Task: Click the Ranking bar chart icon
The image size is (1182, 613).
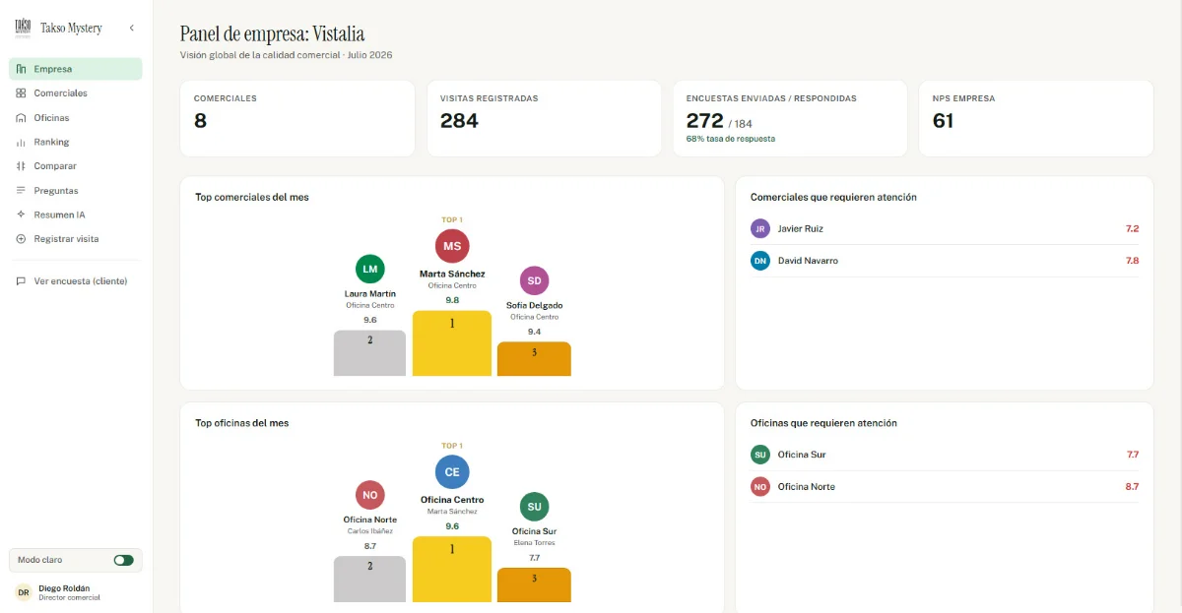Action: coord(22,142)
